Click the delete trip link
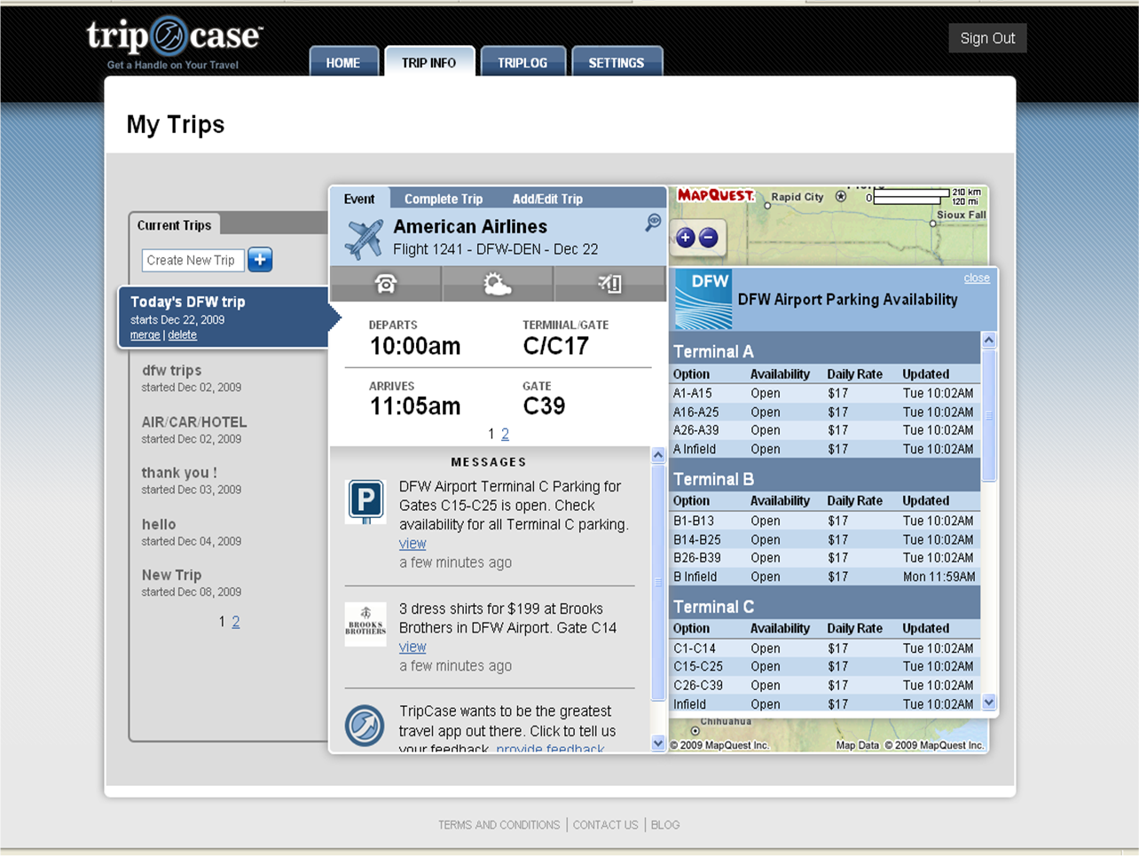The width and height of the screenshot is (1139, 856). pos(183,335)
